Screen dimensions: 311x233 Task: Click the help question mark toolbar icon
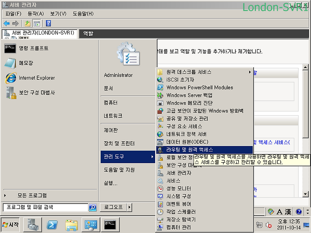(x=48, y=23)
